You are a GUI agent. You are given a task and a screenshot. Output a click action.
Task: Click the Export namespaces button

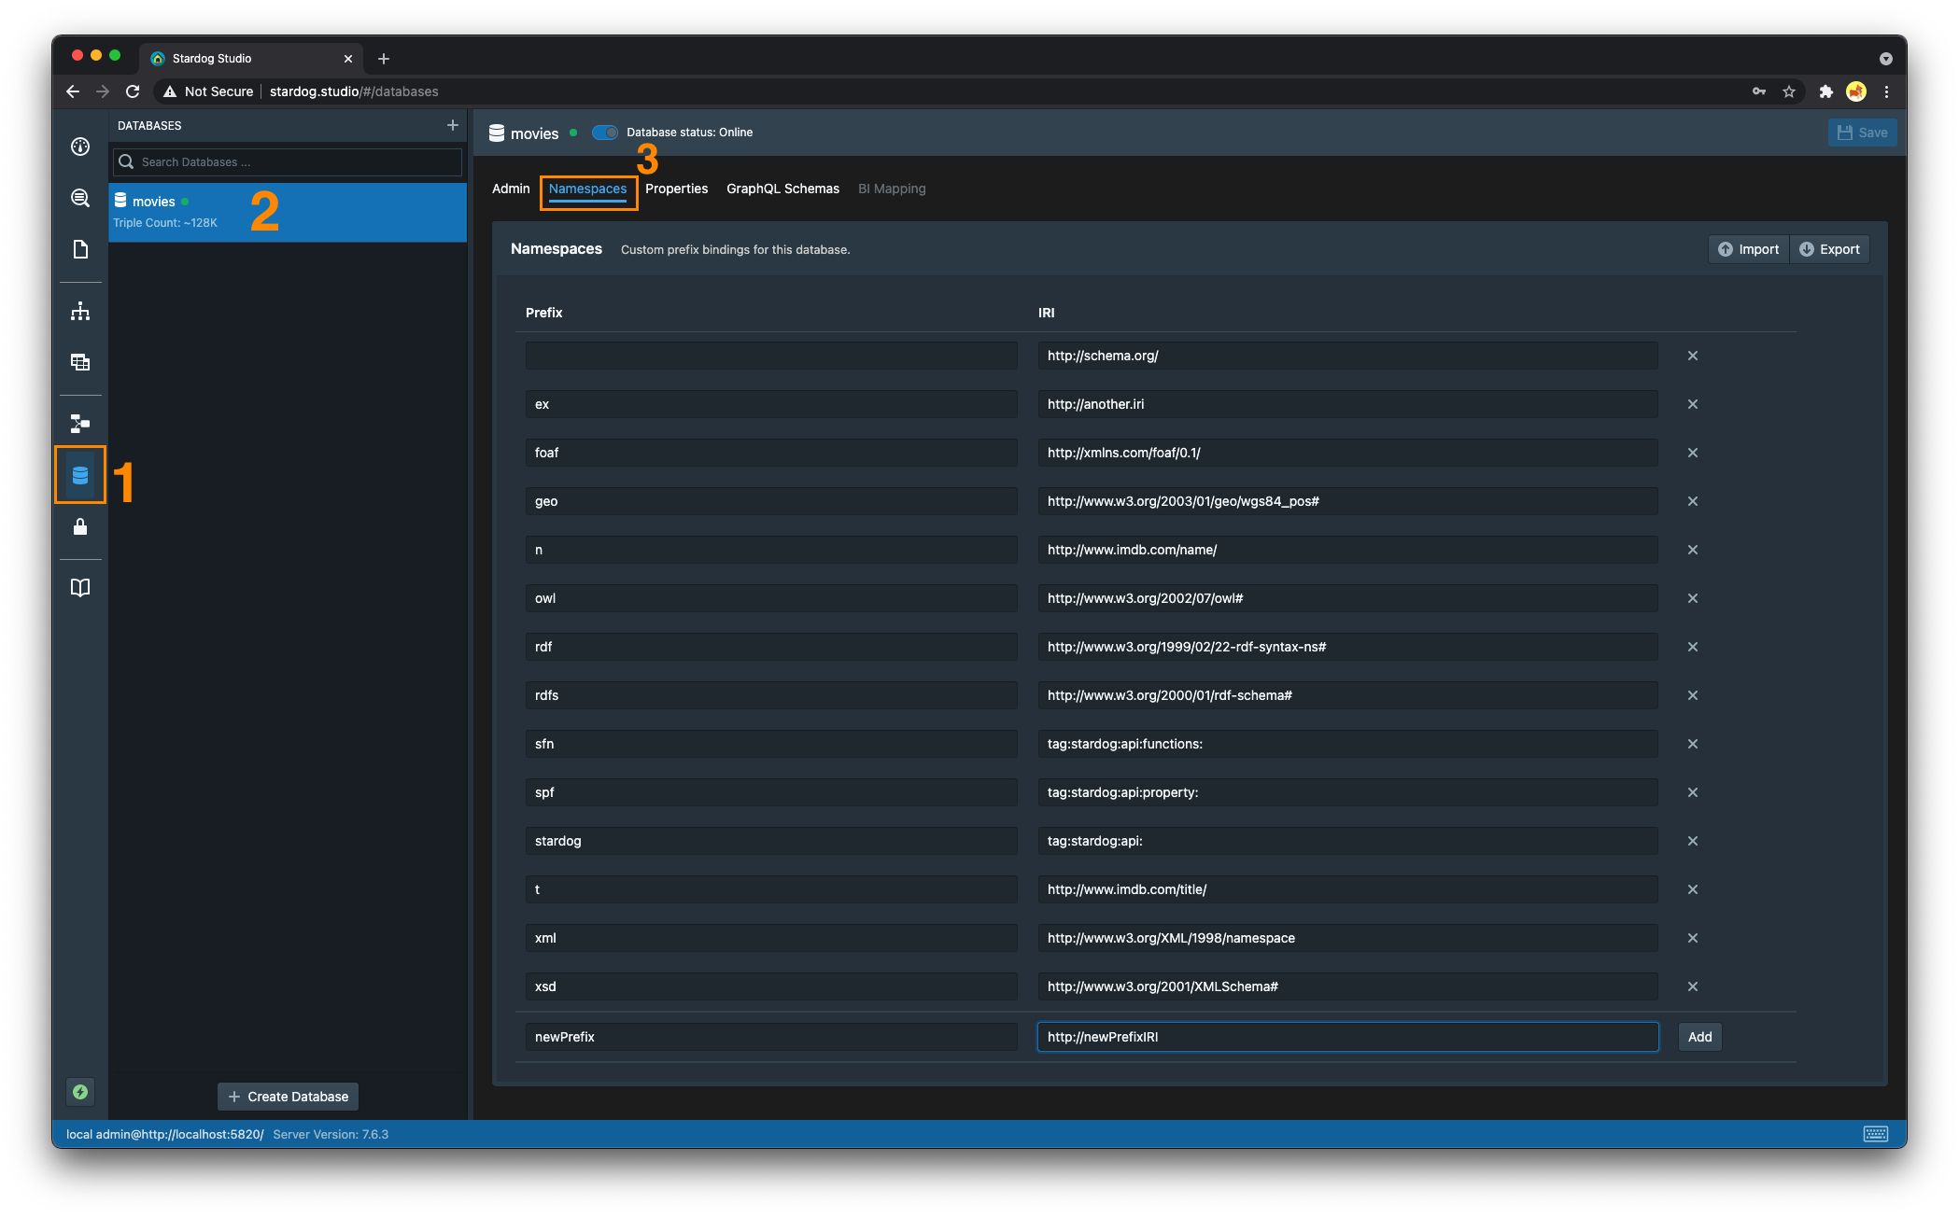coord(1829,249)
